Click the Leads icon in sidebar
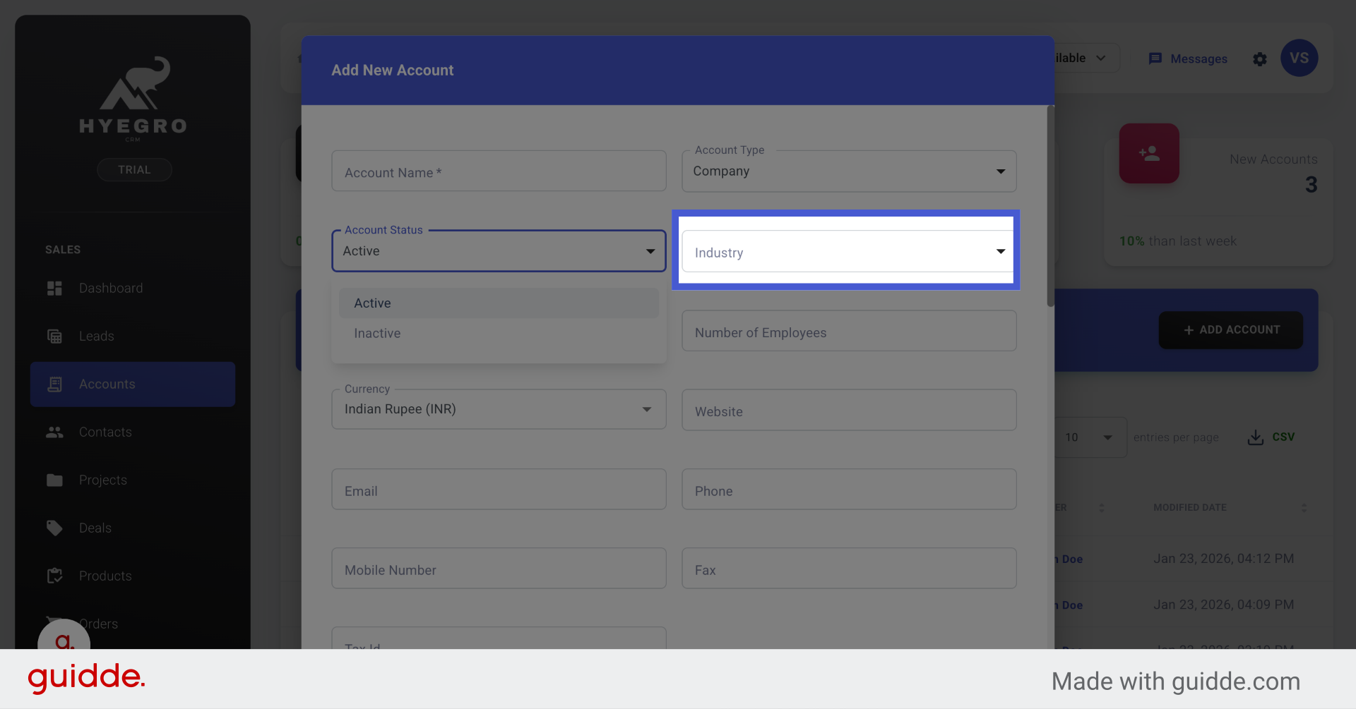1356x709 pixels. point(54,336)
